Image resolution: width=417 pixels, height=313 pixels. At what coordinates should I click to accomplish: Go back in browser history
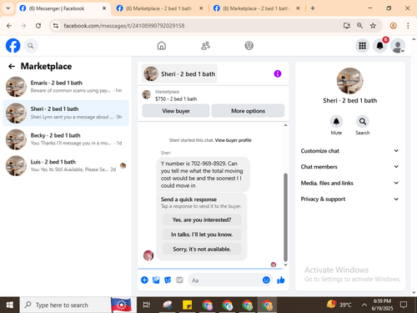tap(9, 26)
